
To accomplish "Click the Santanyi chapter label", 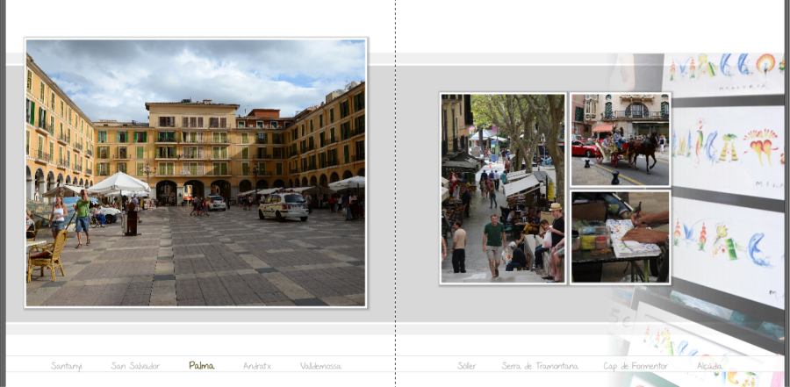I will coord(66,366).
